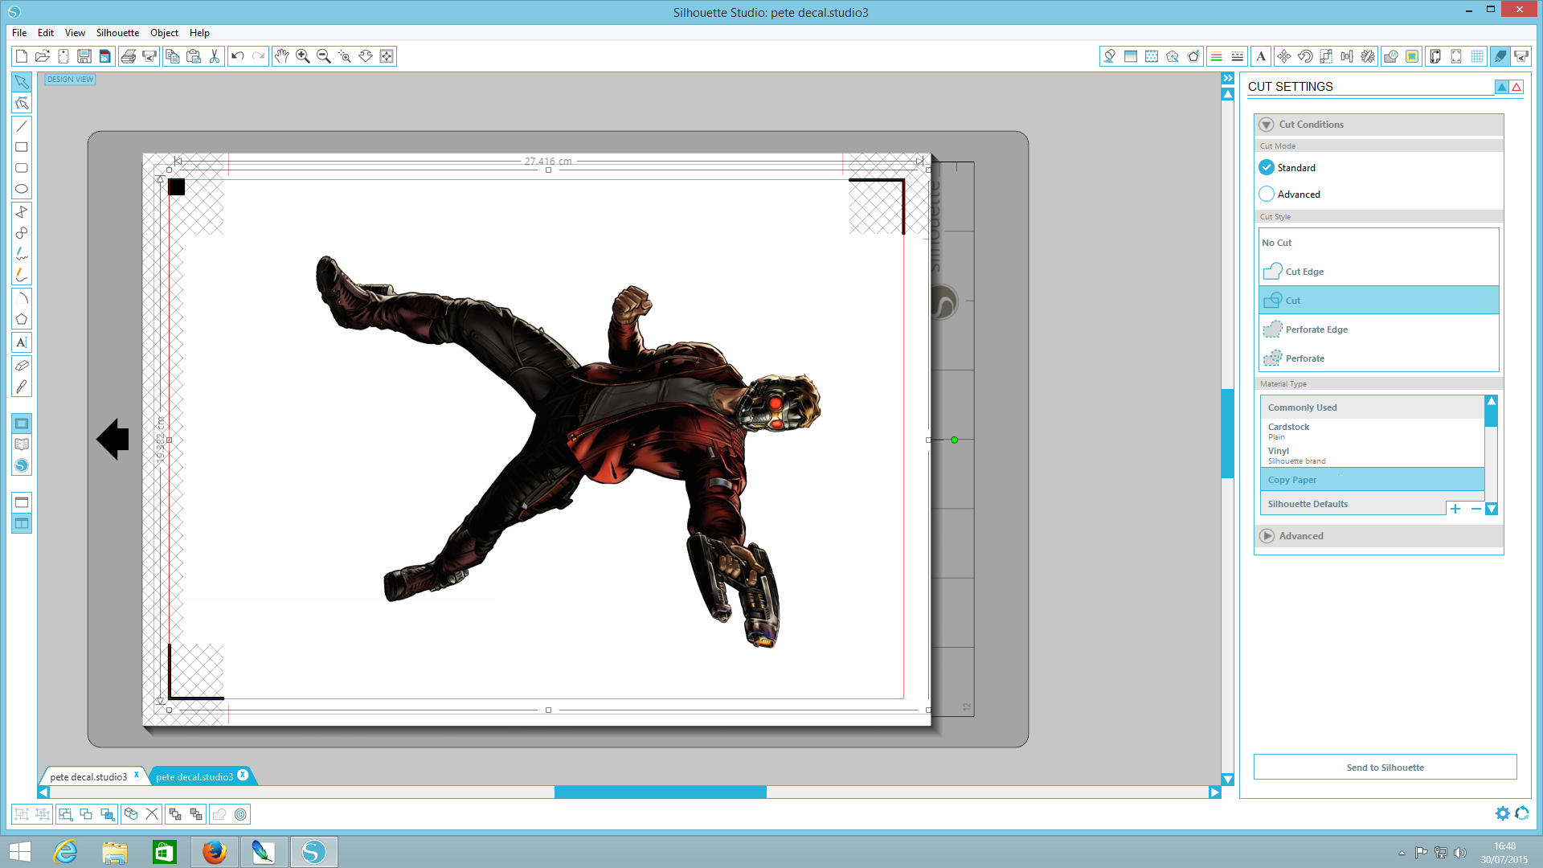Open the Cut Settings blade icon
1543x868 pixels.
tap(1500, 56)
